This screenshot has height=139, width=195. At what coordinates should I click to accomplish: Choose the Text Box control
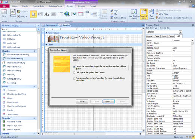[40, 14]
